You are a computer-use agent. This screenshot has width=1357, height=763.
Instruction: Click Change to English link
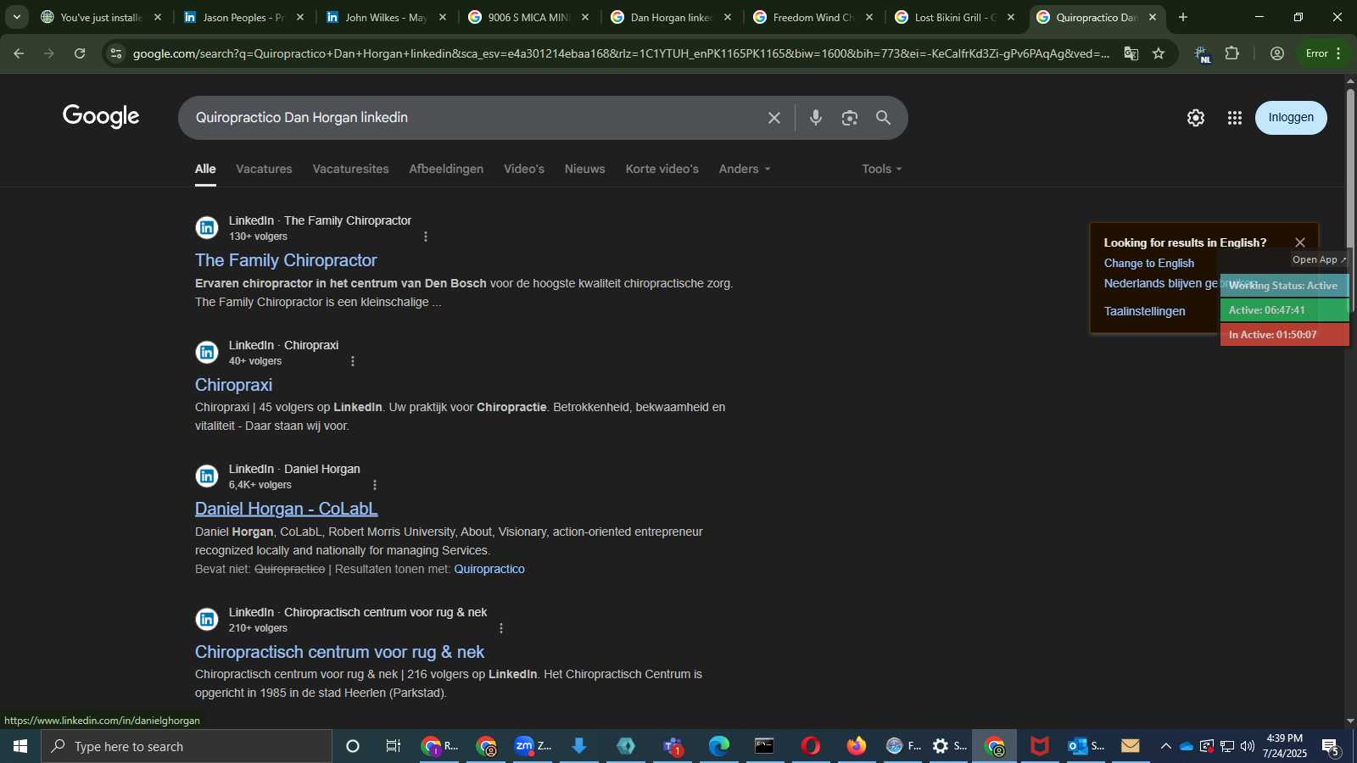[x=1148, y=264]
